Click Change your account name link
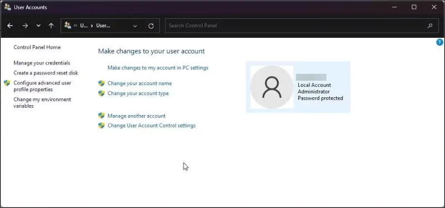Viewport: 445px width, 208px height. click(140, 83)
